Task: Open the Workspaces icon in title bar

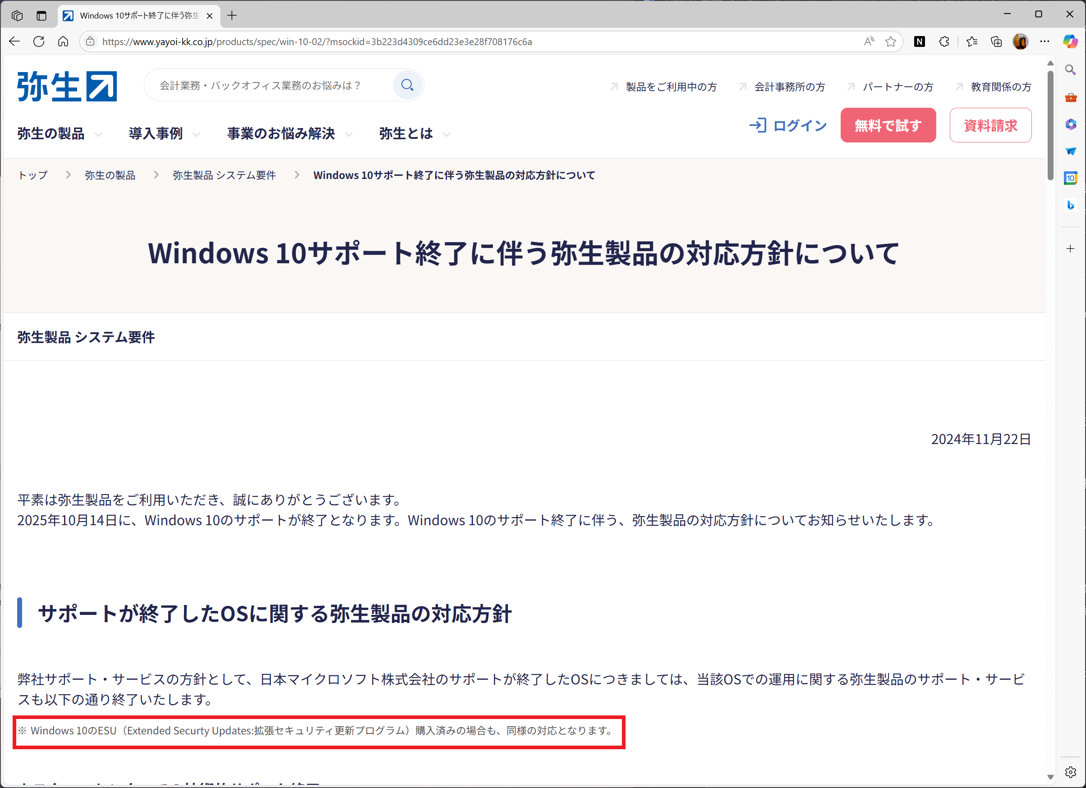Action: (x=17, y=15)
